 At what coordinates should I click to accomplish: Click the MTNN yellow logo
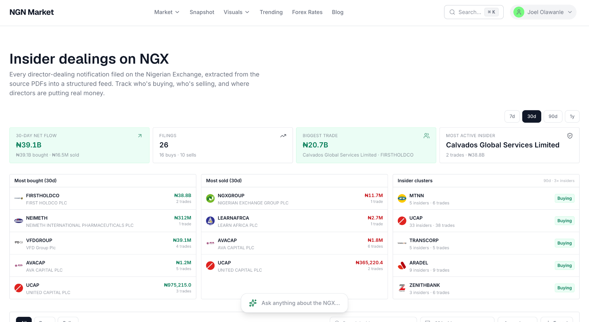pyautogui.click(x=402, y=198)
